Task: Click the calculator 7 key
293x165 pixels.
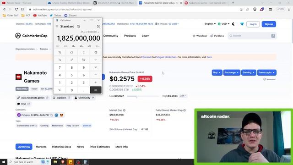Action: (x=60, y=67)
